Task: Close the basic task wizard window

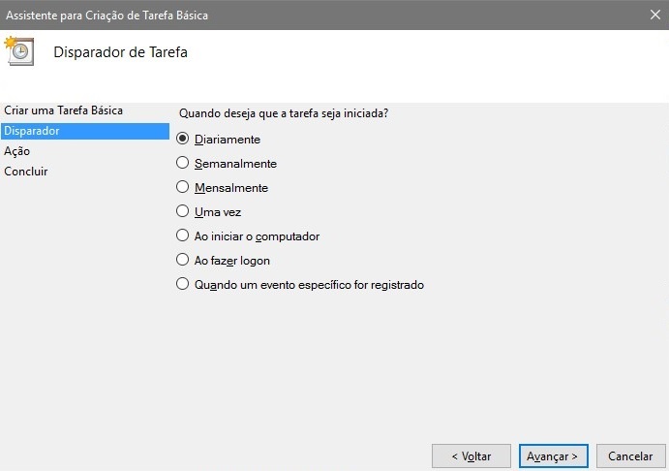Action: [x=654, y=16]
